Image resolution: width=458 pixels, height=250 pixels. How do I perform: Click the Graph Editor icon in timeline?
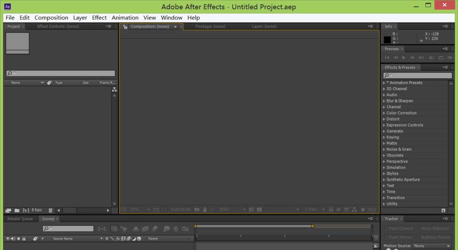(185, 229)
